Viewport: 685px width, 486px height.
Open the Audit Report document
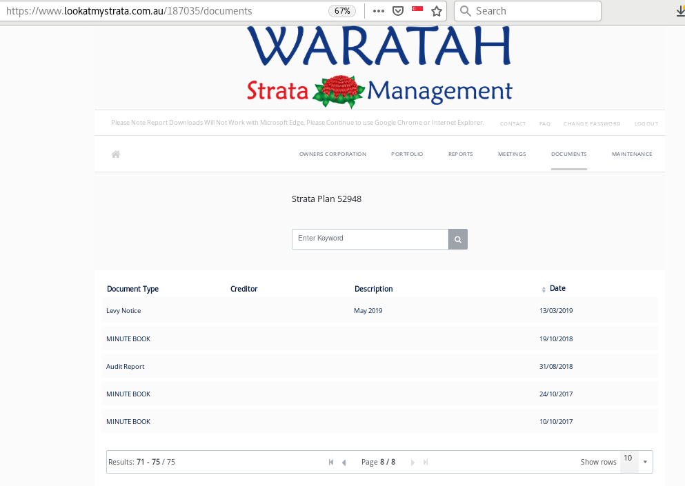pyautogui.click(x=125, y=367)
